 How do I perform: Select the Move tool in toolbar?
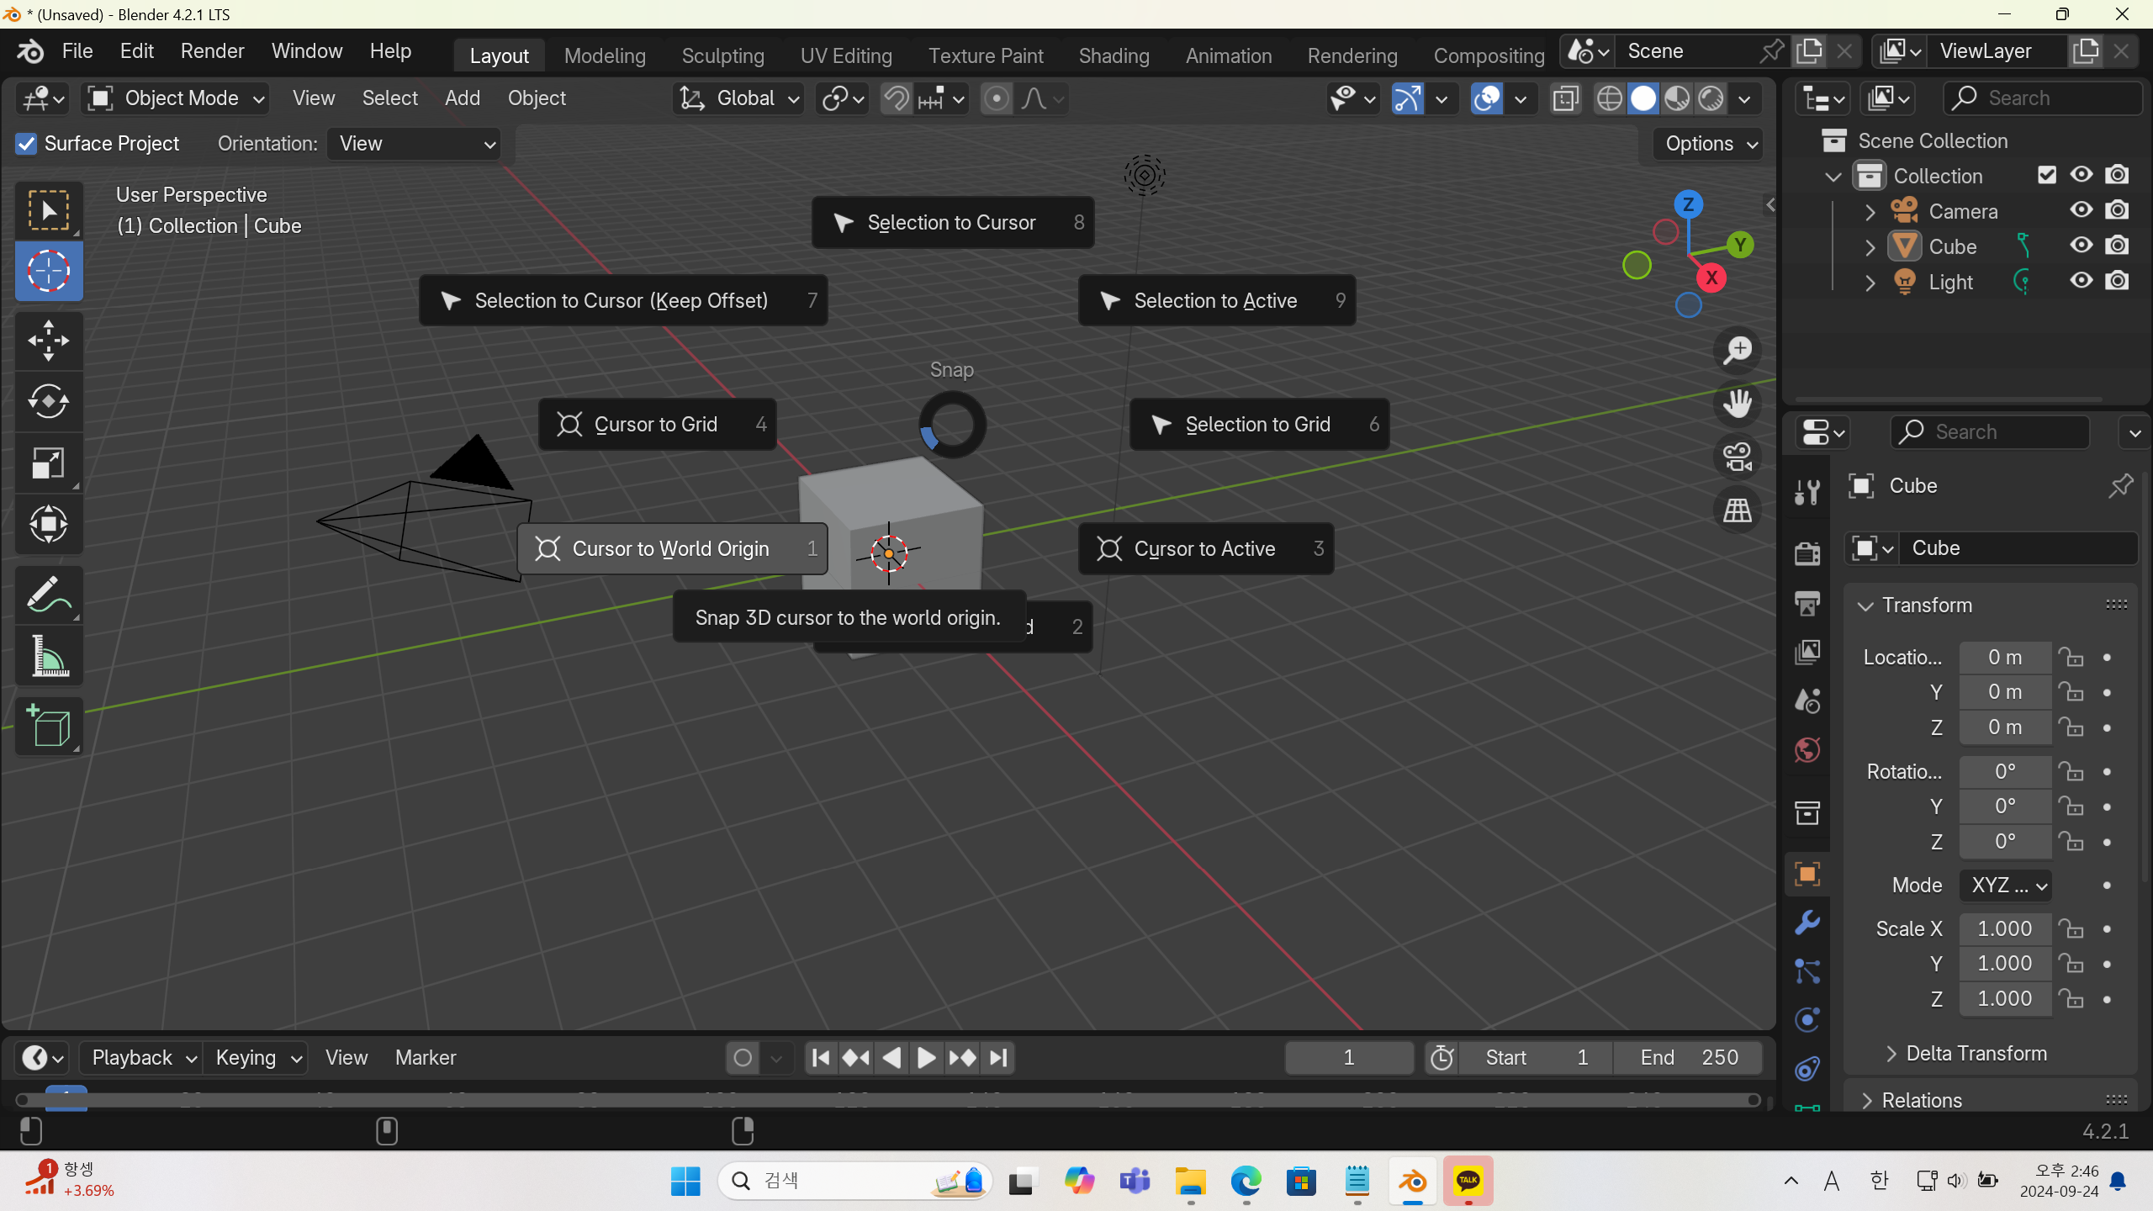[48, 341]
